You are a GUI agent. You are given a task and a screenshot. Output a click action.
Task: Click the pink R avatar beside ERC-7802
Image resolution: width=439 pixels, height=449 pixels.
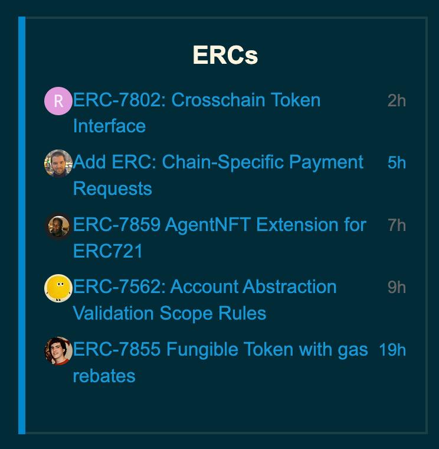point(58,101)
